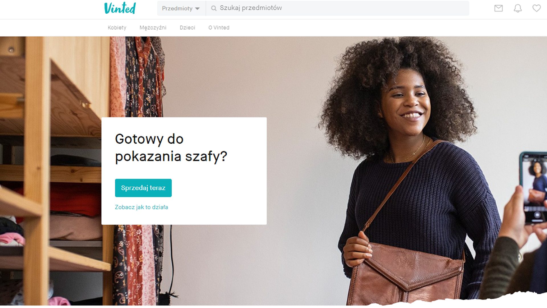
Task: Open the inbox envelope icon
Action: 498,8
